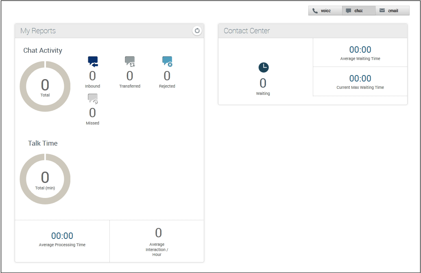Click the Inbound count number
The height and width of the screenshot is (273, 421).
click(93, 76)
